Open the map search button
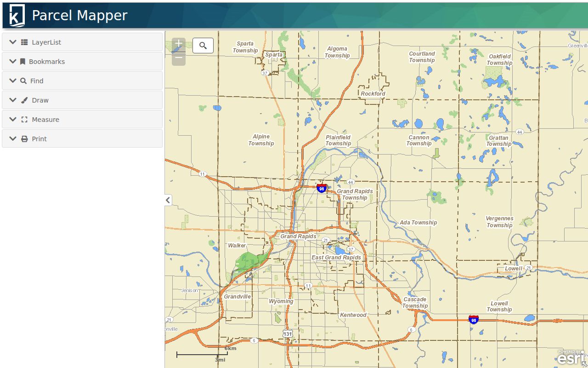588x368 pixels. pyautogui.click(x=203, y=46)
